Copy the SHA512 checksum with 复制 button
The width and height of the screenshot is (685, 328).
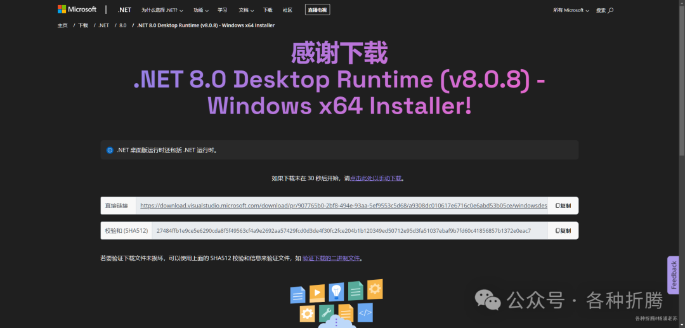pyautogui.click(x=563, y=230)
